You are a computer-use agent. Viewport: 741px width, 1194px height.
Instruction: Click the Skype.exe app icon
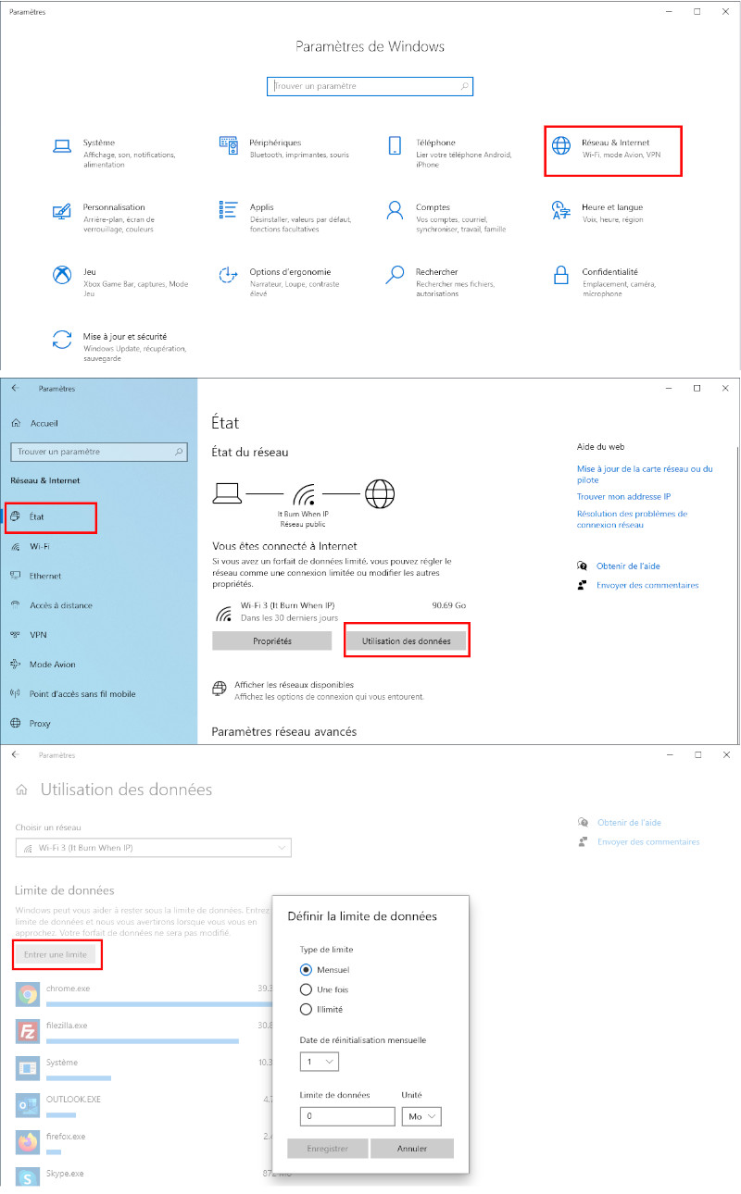click(28, 1176)
